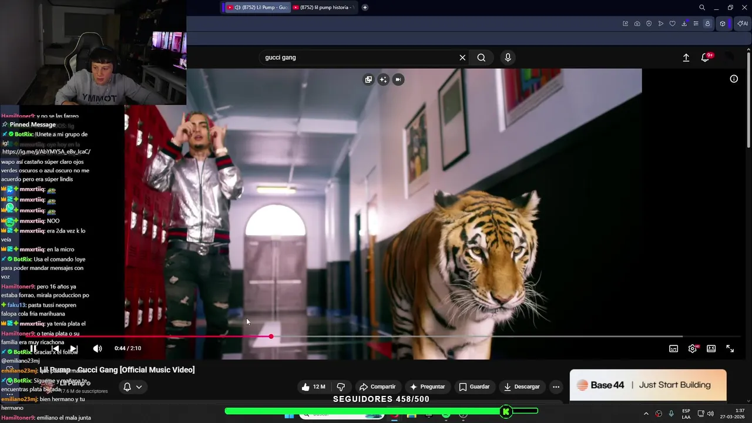Open the video info card icon

click(734, 79)
